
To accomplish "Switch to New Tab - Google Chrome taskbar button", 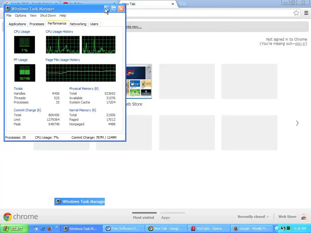I will (x=166, y=228).
